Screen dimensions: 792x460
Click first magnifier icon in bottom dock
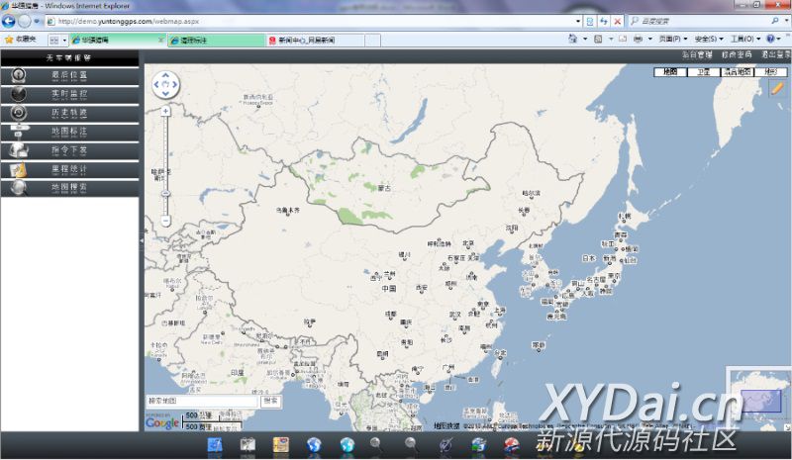376,445
